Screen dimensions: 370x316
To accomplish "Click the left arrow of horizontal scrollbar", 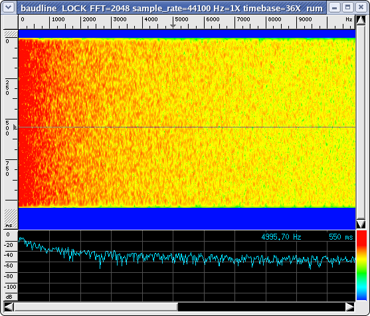I will tap(9, 307).
